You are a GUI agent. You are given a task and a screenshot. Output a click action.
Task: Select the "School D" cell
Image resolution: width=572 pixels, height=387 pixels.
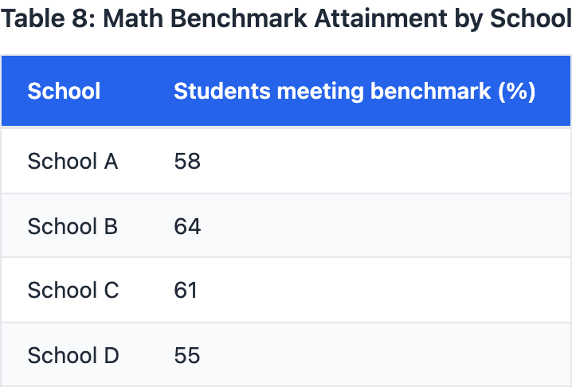coord(72,355)
